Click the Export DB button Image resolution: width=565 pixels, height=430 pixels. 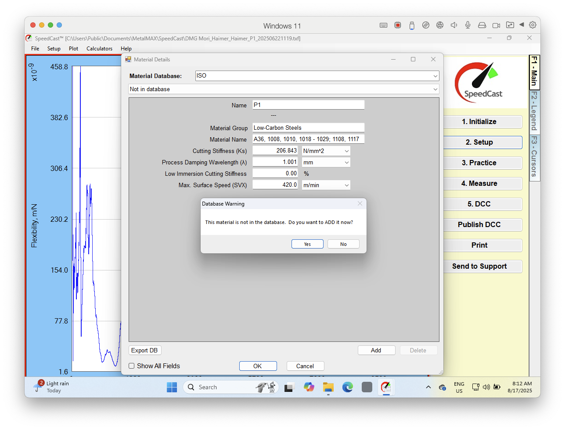145,350
